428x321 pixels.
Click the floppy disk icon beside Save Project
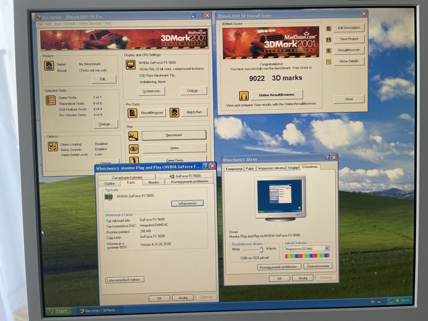[328, 40]
